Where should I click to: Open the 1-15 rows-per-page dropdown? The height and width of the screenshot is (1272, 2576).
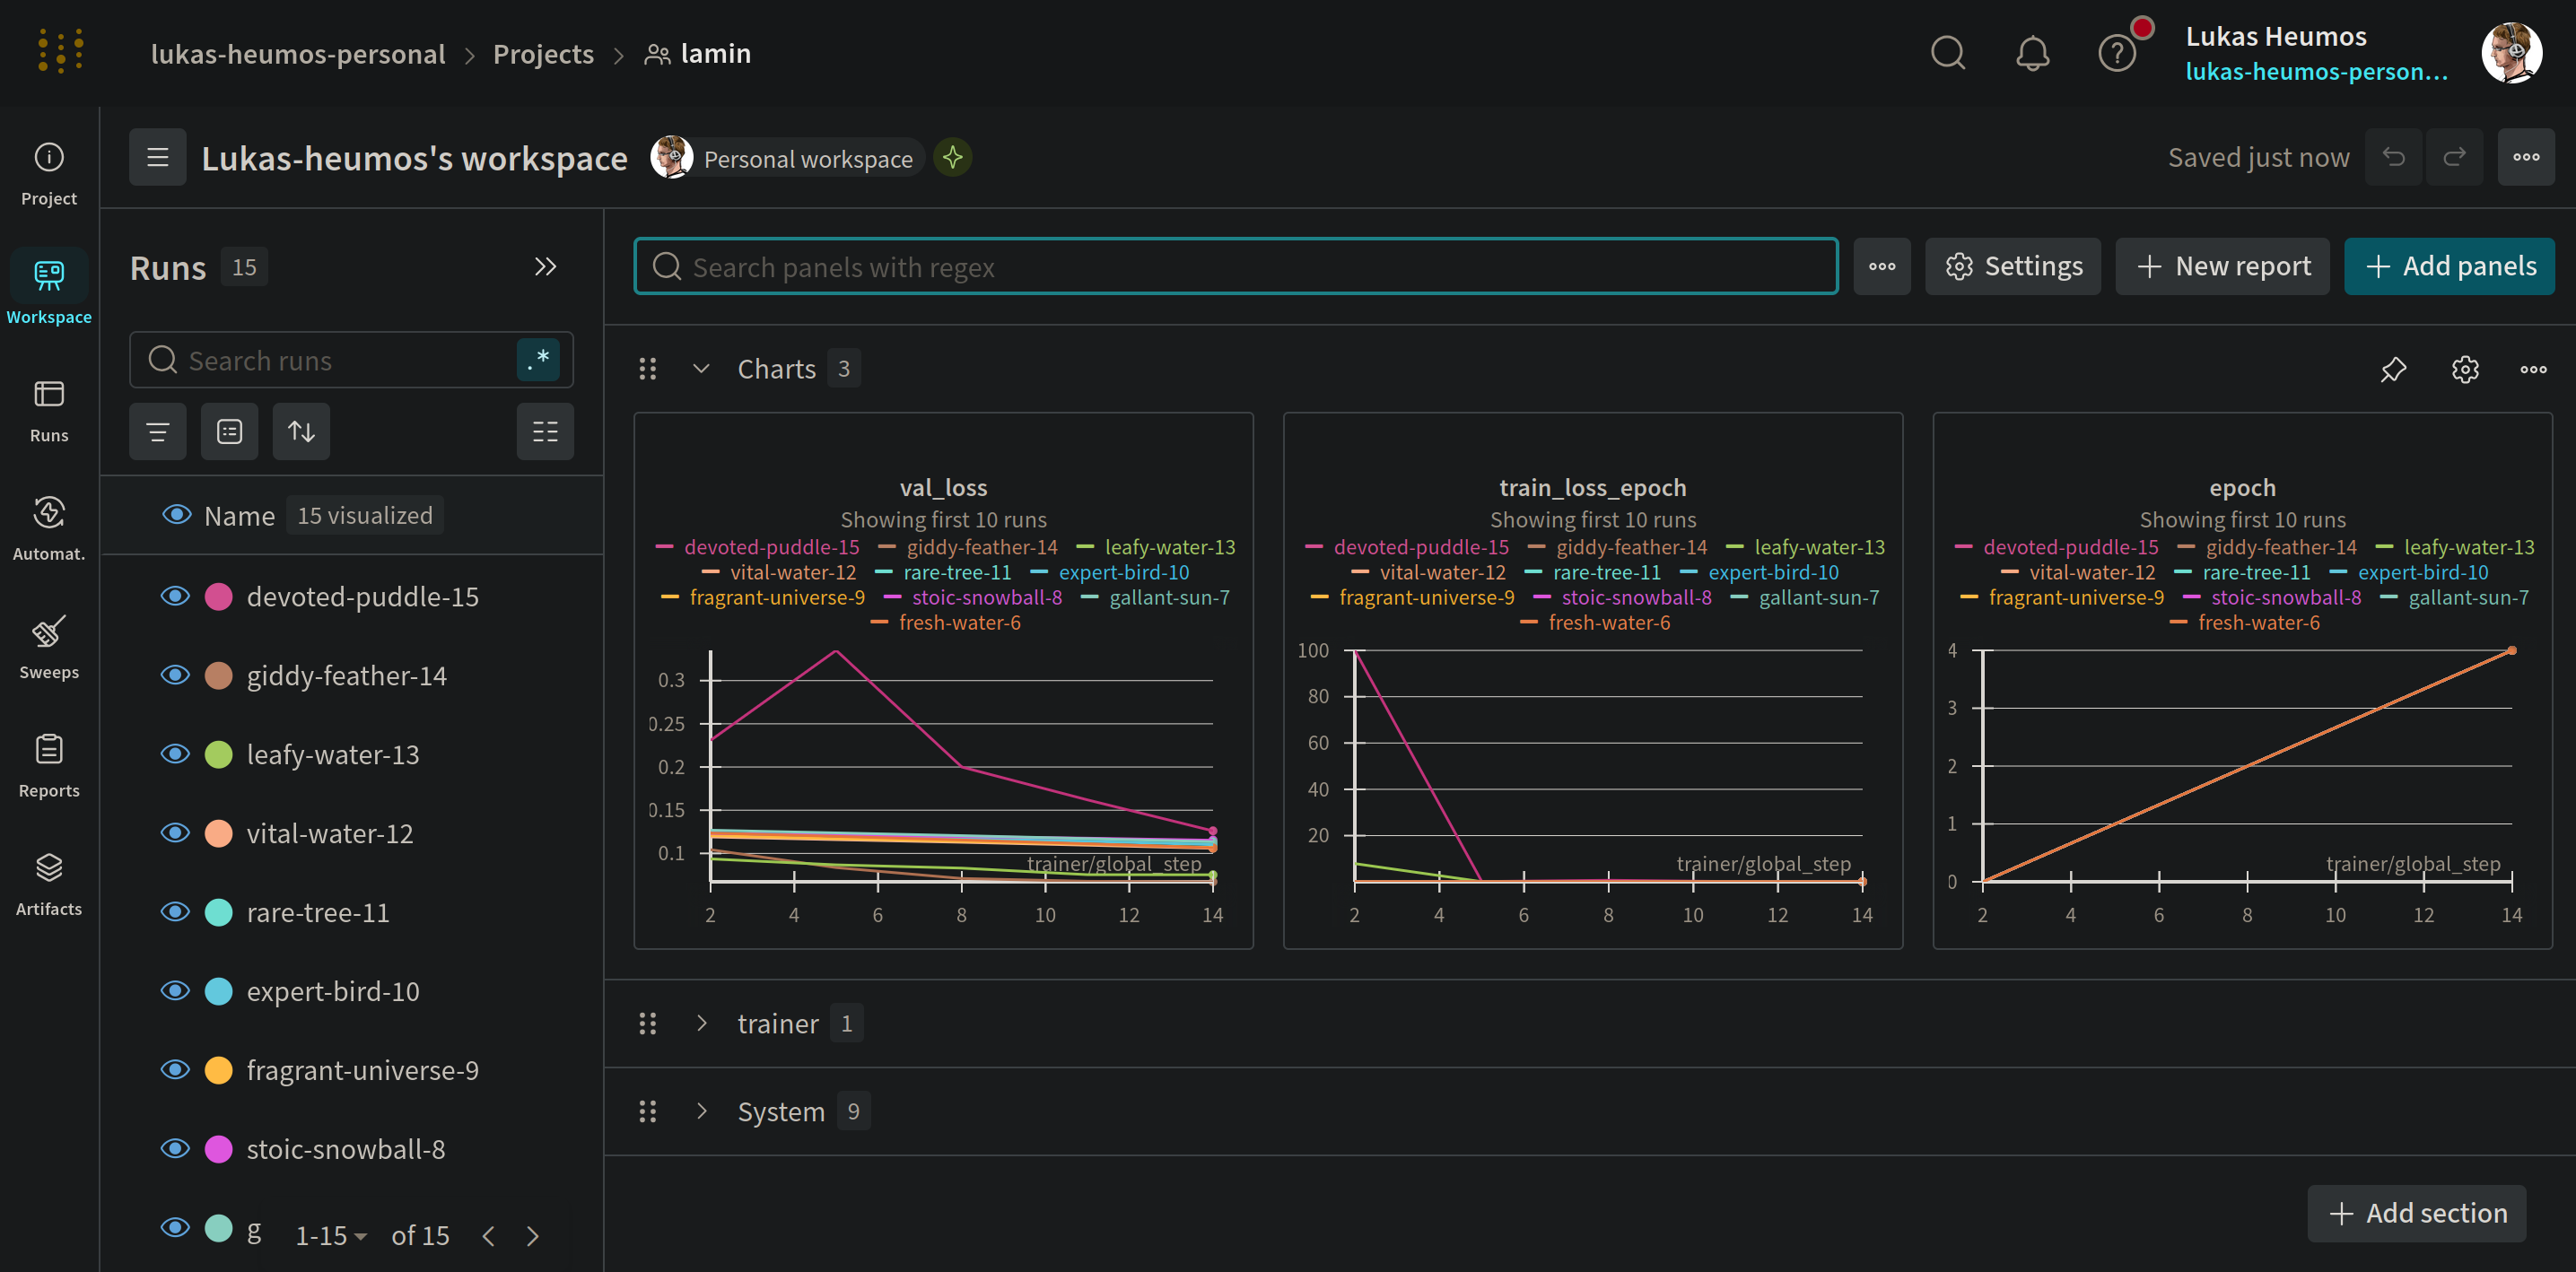tap(331, 1236)
